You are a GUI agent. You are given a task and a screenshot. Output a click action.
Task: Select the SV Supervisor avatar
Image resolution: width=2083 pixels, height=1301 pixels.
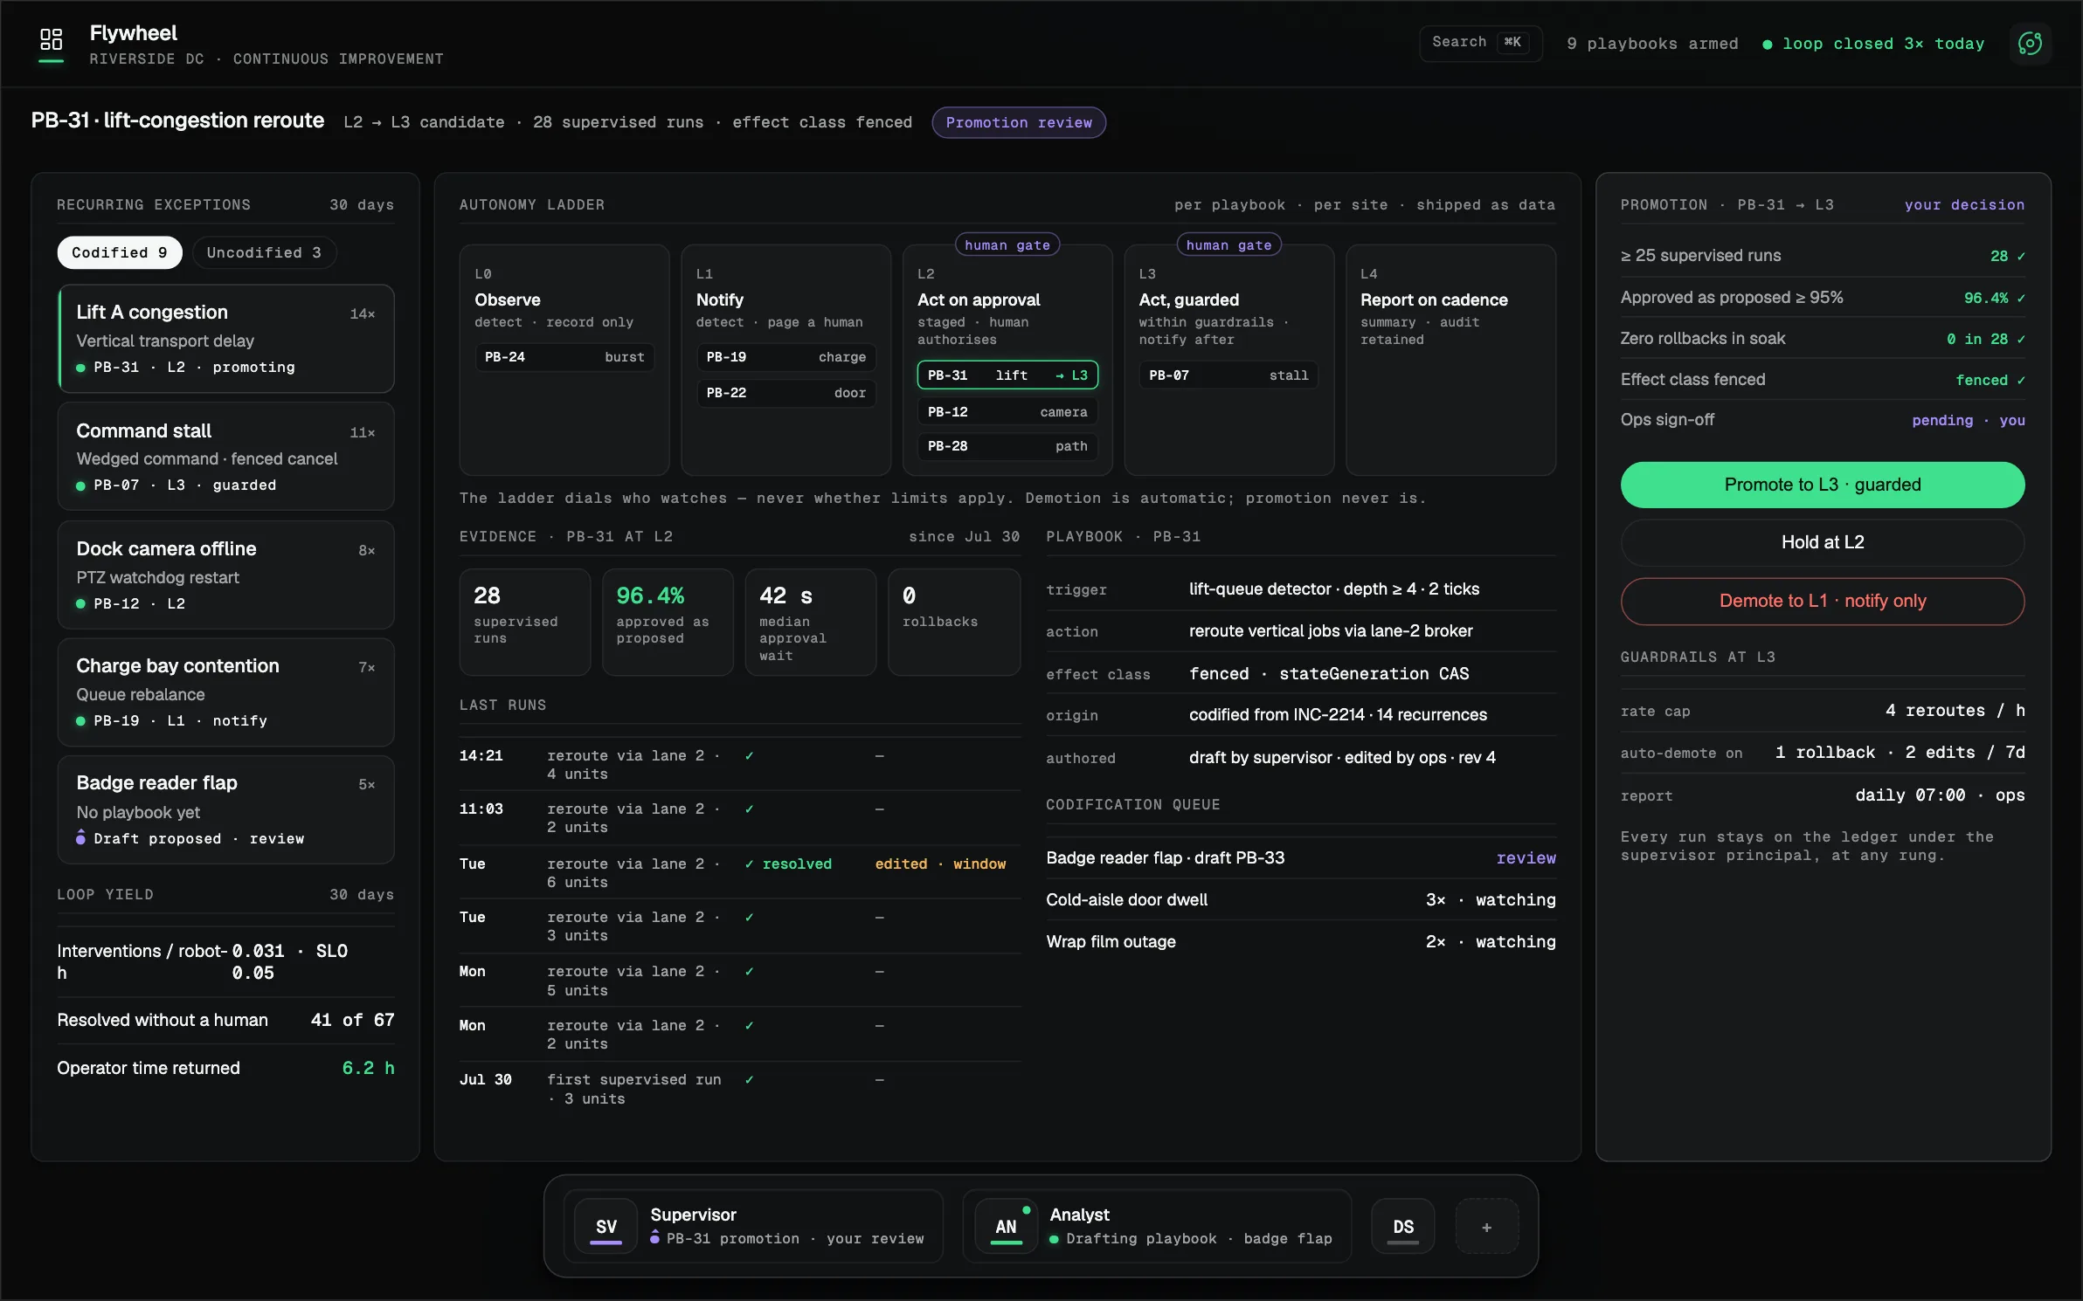606,1227
